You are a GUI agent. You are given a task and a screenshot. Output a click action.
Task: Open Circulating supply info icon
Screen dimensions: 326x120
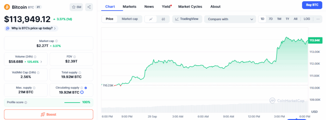82,88
